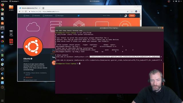The height and width of the screenshot is (103, 183).
Task: Click the Ubuntu profile picture
Action: point(33,46)
